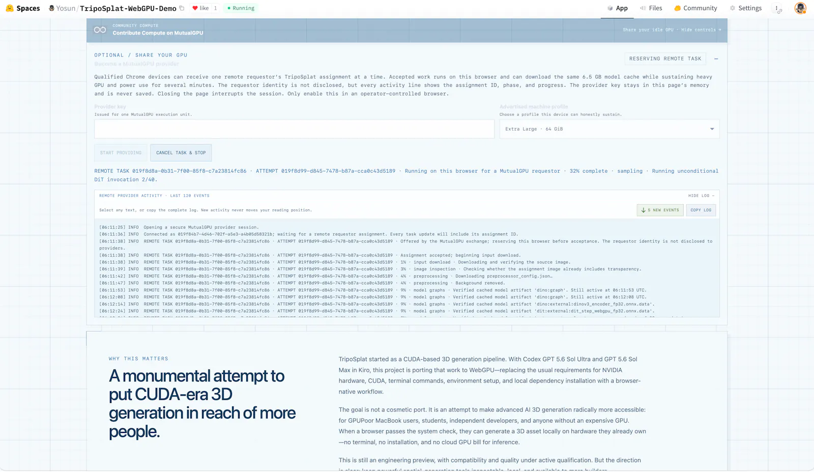This screenshot has width=814, height=472.
Task: Open the Settings tab
Action: (x=746, y=8)
